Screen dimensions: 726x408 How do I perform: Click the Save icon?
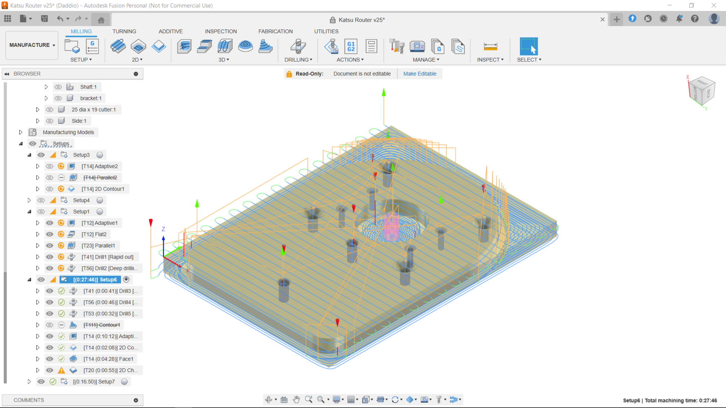click(44, 19)
